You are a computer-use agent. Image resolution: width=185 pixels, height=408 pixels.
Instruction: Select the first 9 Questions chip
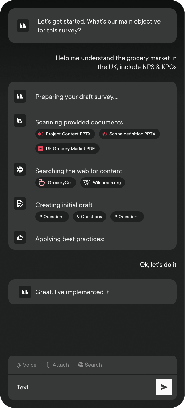(52, 217)
